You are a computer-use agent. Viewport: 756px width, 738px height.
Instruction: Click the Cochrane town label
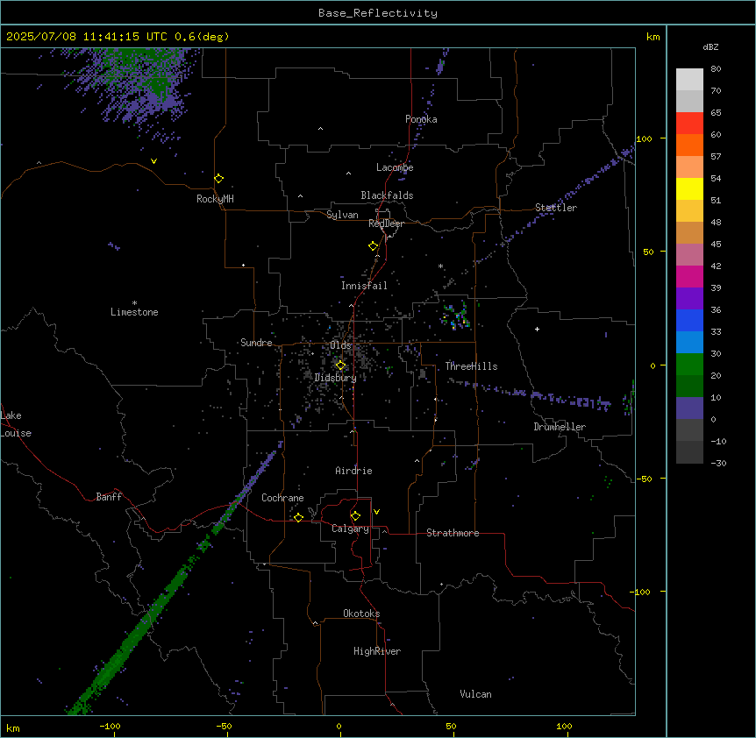(x=282, y=498)
